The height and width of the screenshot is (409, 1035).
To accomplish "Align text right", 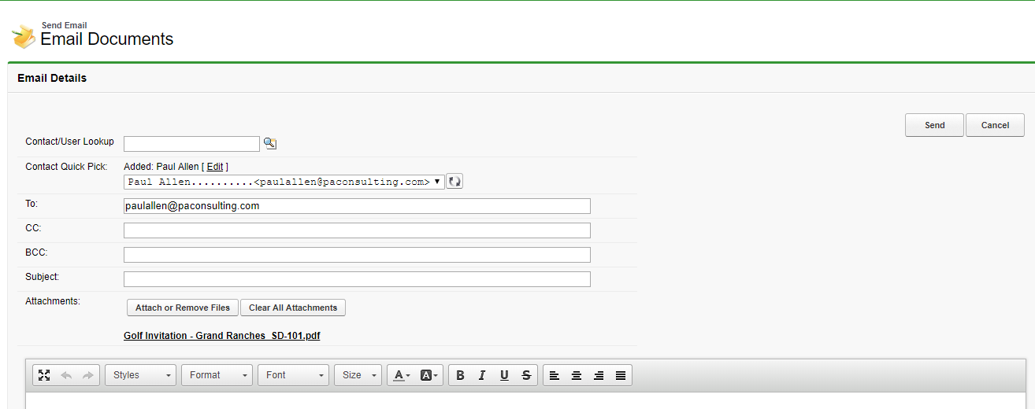I will (x=599, y=375).
